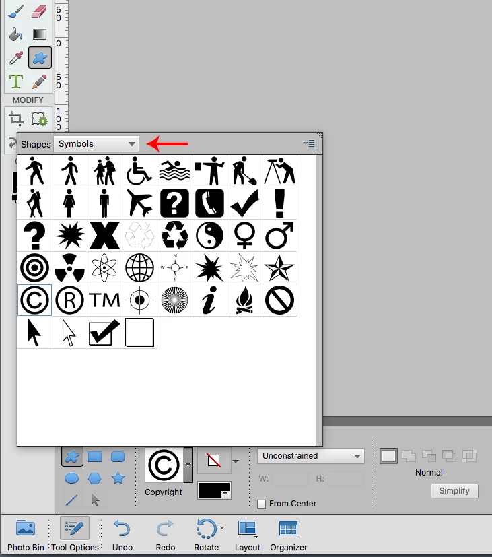Select the Crop tool
Image resolution: width=492 pixels, height=557 pixels.
click(x=16, y=119)
